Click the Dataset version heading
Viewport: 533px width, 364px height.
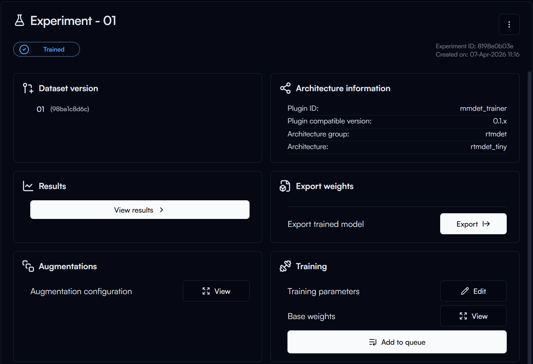click(x=69, y=88)
